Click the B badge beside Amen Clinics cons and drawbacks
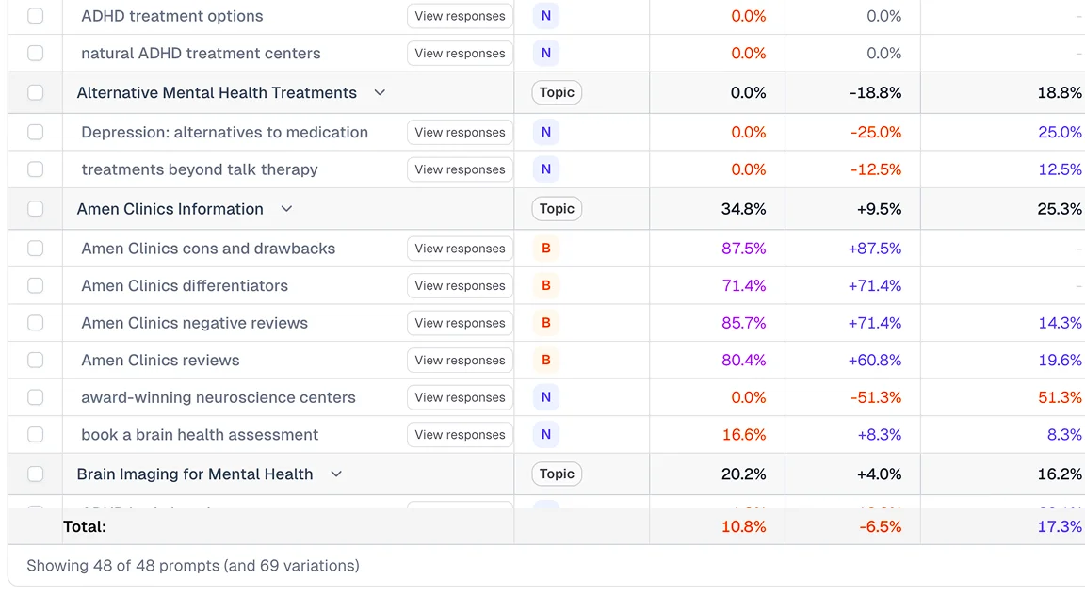The height and width of the screenshot is (595, 1085). tap(545, 249)
